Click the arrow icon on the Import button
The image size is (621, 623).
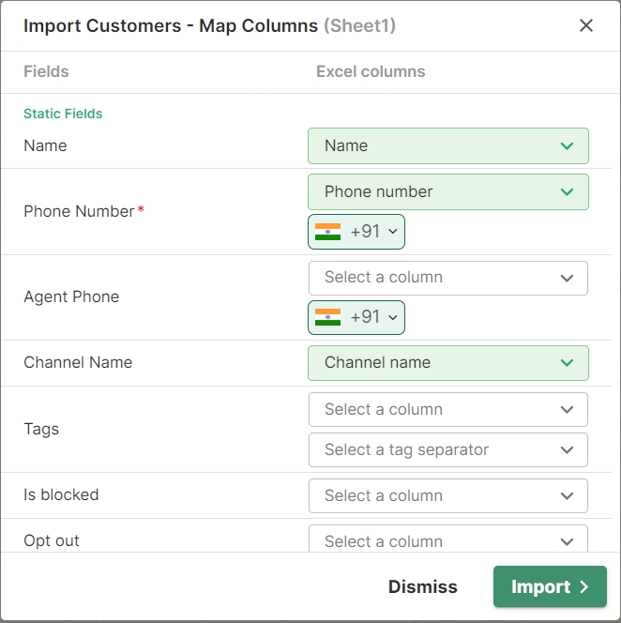click(584, 587)
